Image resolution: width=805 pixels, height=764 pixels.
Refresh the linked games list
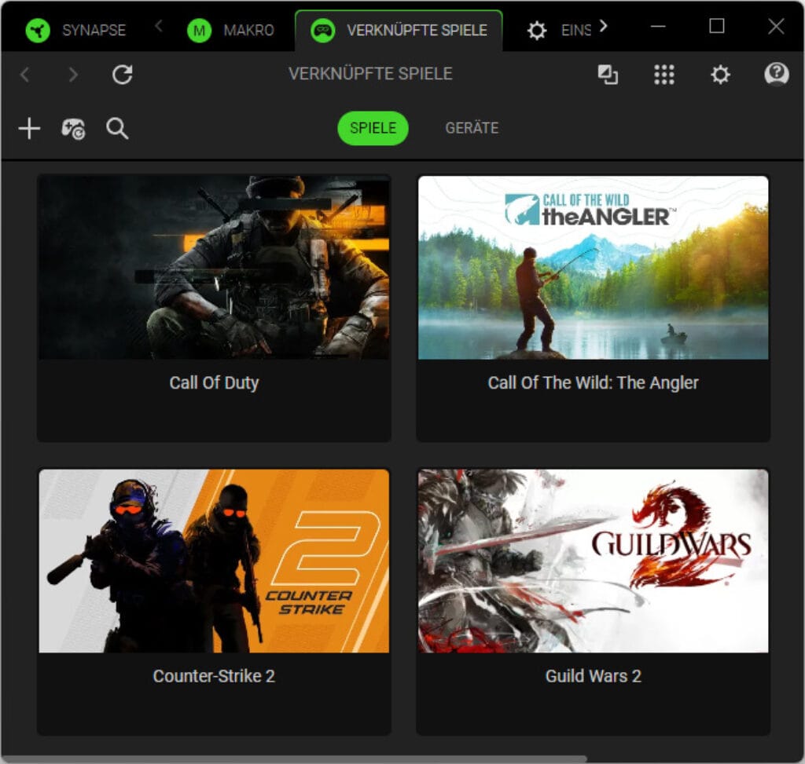(x=122, y=75)
